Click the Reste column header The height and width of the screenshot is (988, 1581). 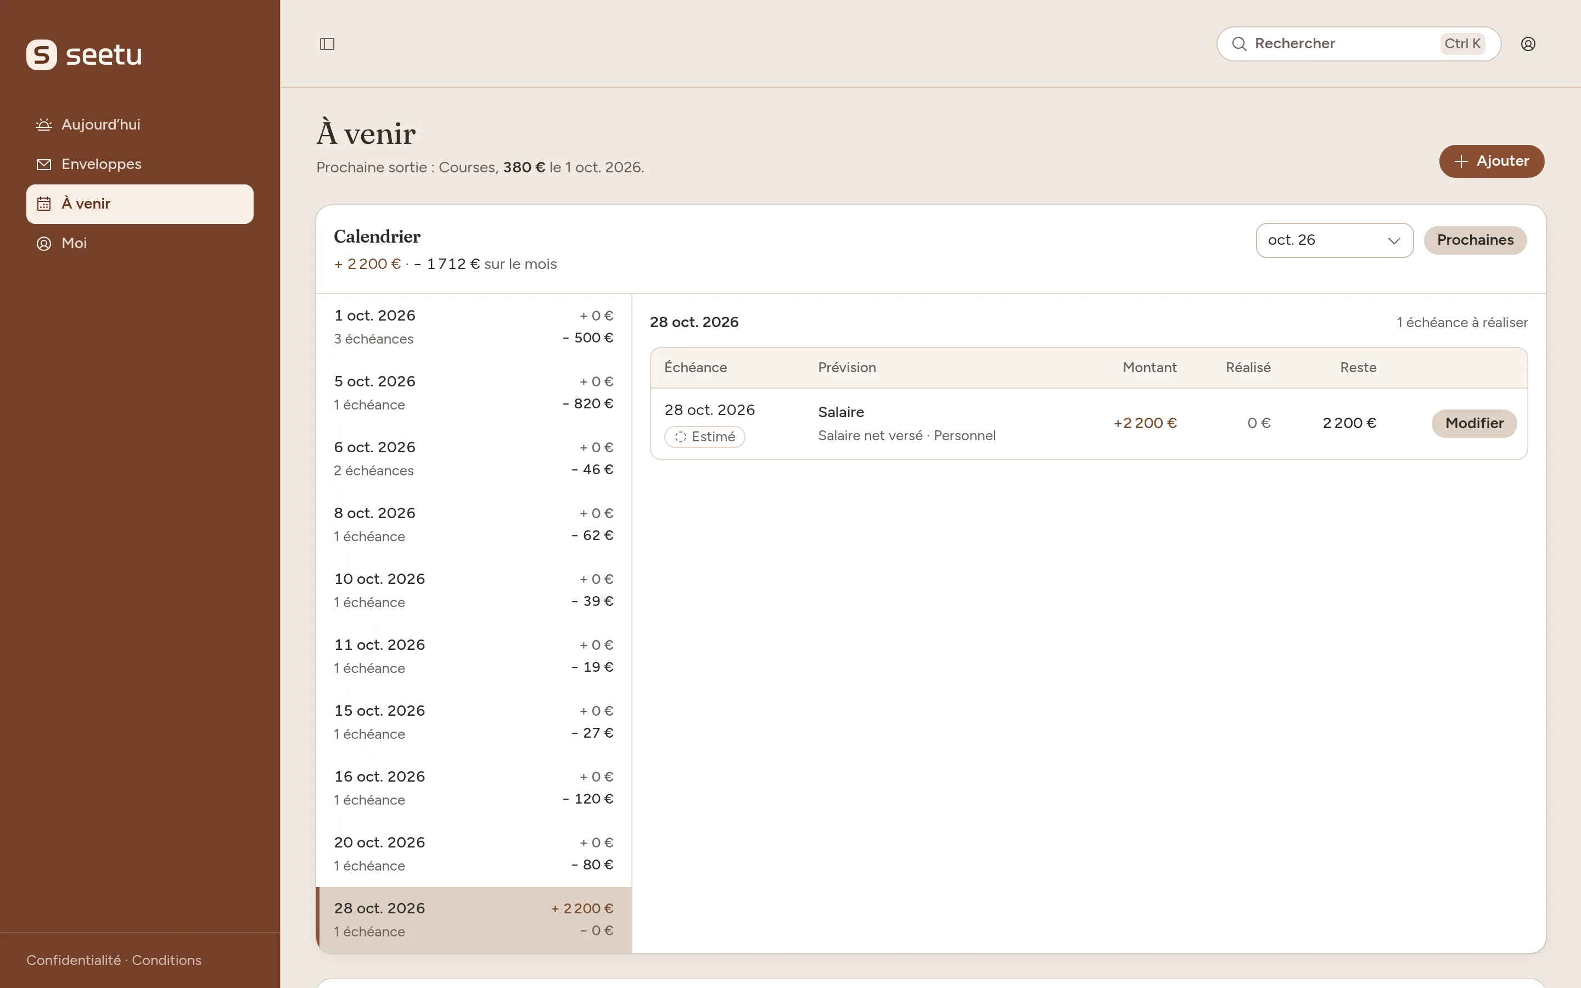click(1358, 368)
